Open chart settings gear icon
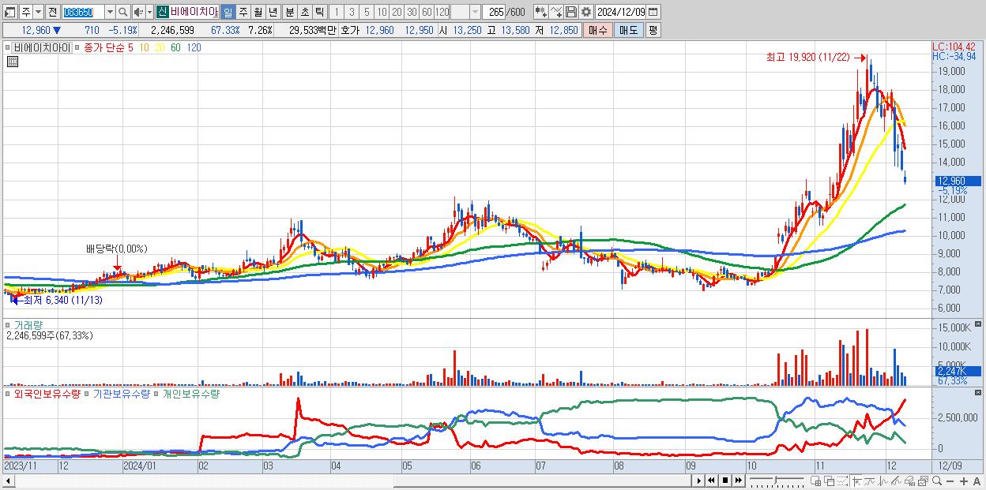Image resolution: width=986 pixels, height=490 pixels. pos(585,12)
